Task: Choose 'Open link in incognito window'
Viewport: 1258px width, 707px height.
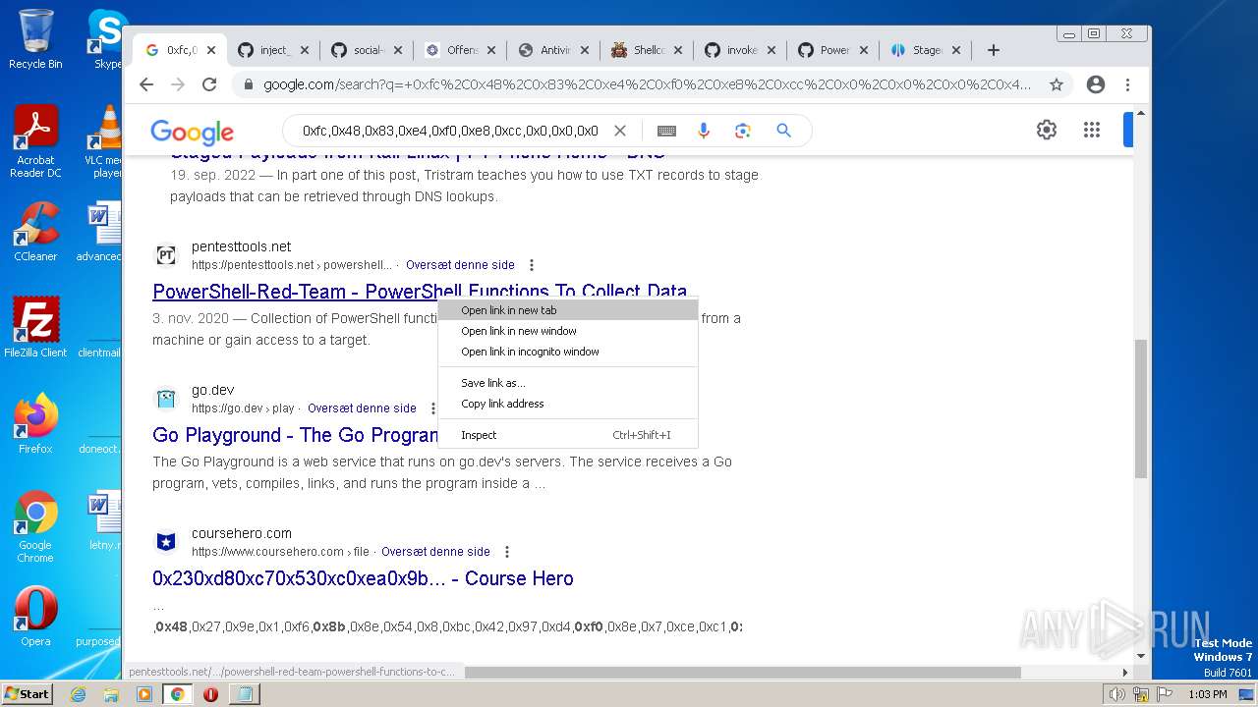Action: [568, 352]
